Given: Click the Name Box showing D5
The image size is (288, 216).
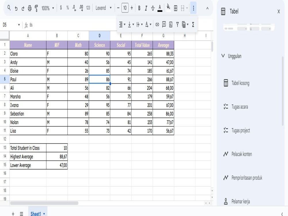Looking at the screenshot, I should [x=11, y=25].
